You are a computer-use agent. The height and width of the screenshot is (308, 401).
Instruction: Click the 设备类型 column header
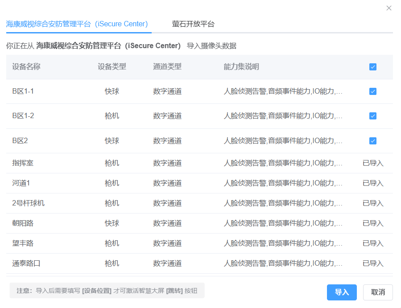112,67
